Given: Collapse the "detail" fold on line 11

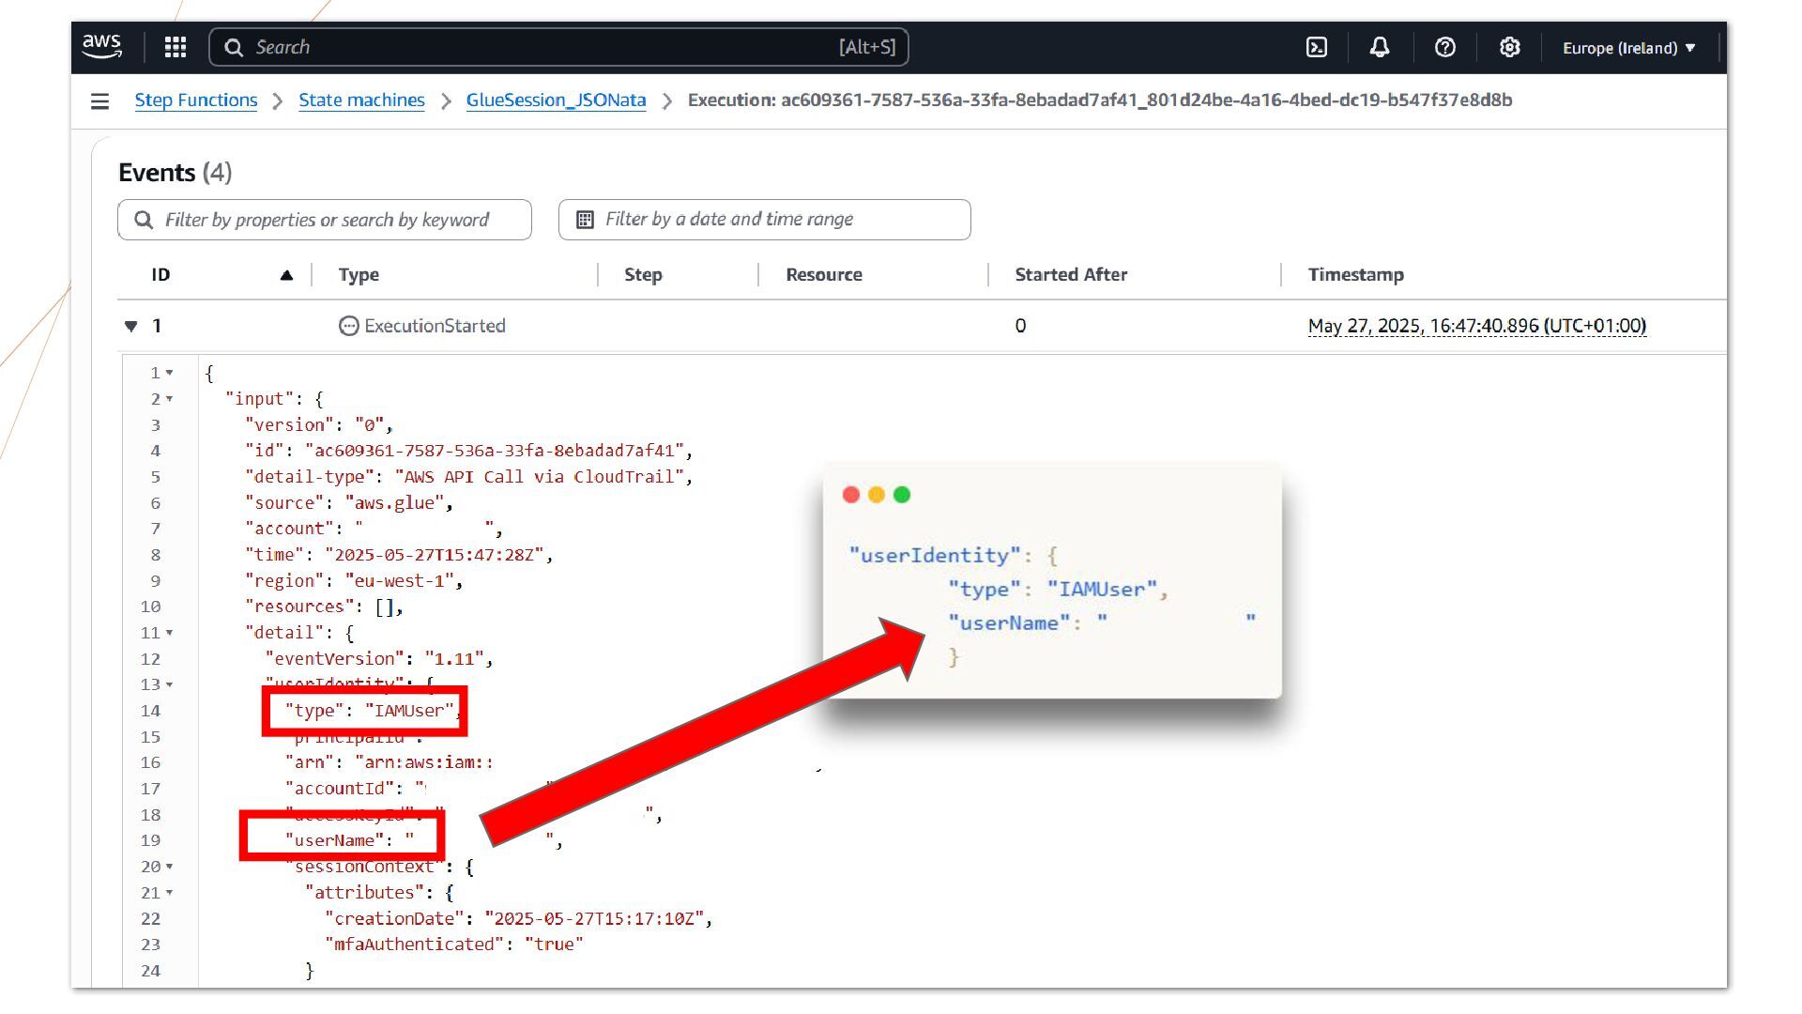Looking at the screenshot, I should coord(170,633).
